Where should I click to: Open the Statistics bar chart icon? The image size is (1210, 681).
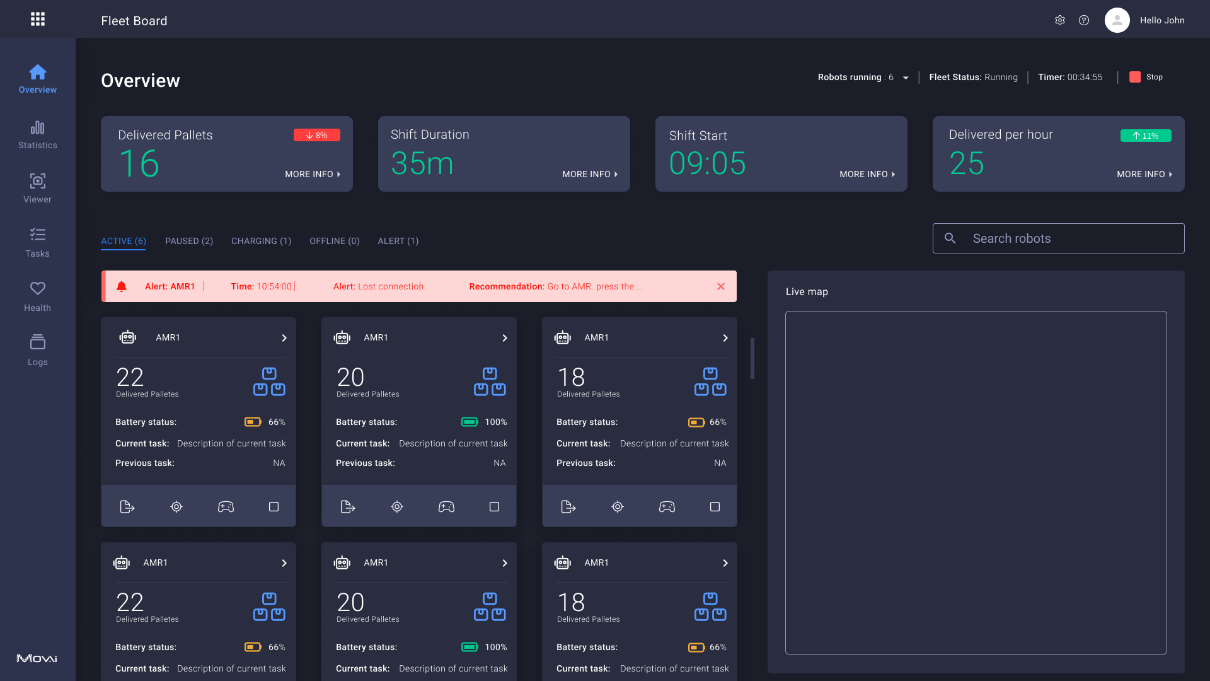point(38,127)
